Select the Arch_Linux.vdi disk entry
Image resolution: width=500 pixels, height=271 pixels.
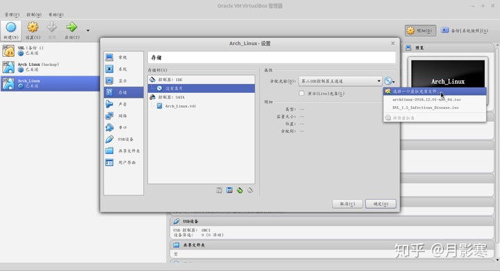coord(201,106)
